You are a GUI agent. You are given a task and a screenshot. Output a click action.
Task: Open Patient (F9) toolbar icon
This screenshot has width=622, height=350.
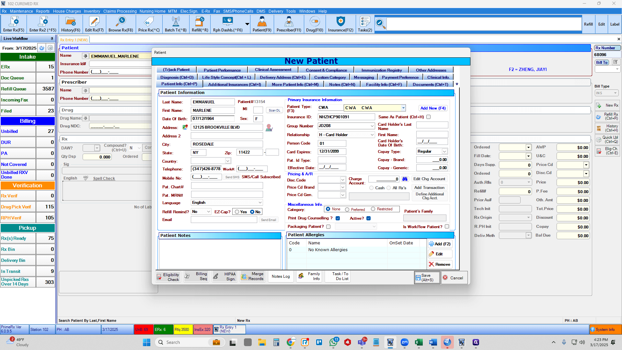[x=262, y=24]
